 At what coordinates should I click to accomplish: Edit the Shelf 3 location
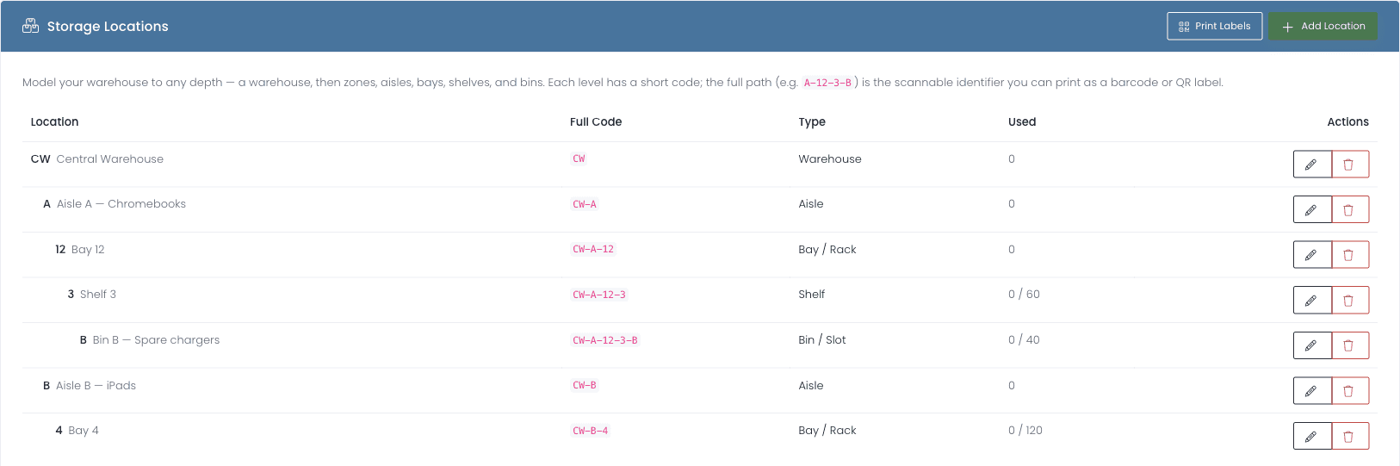(1312, 300)
